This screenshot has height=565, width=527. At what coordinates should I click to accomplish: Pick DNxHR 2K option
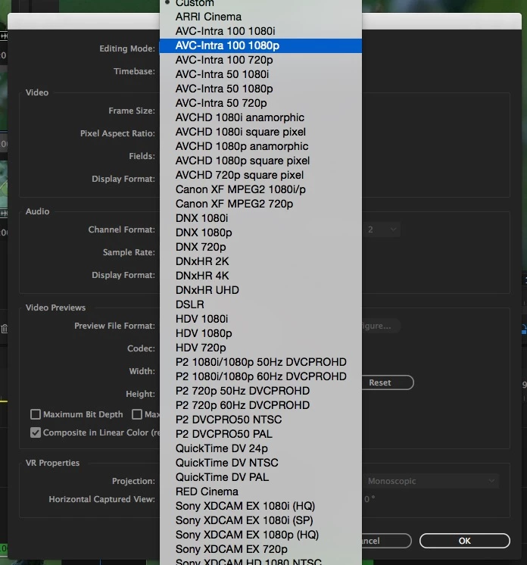pos(260,261)
